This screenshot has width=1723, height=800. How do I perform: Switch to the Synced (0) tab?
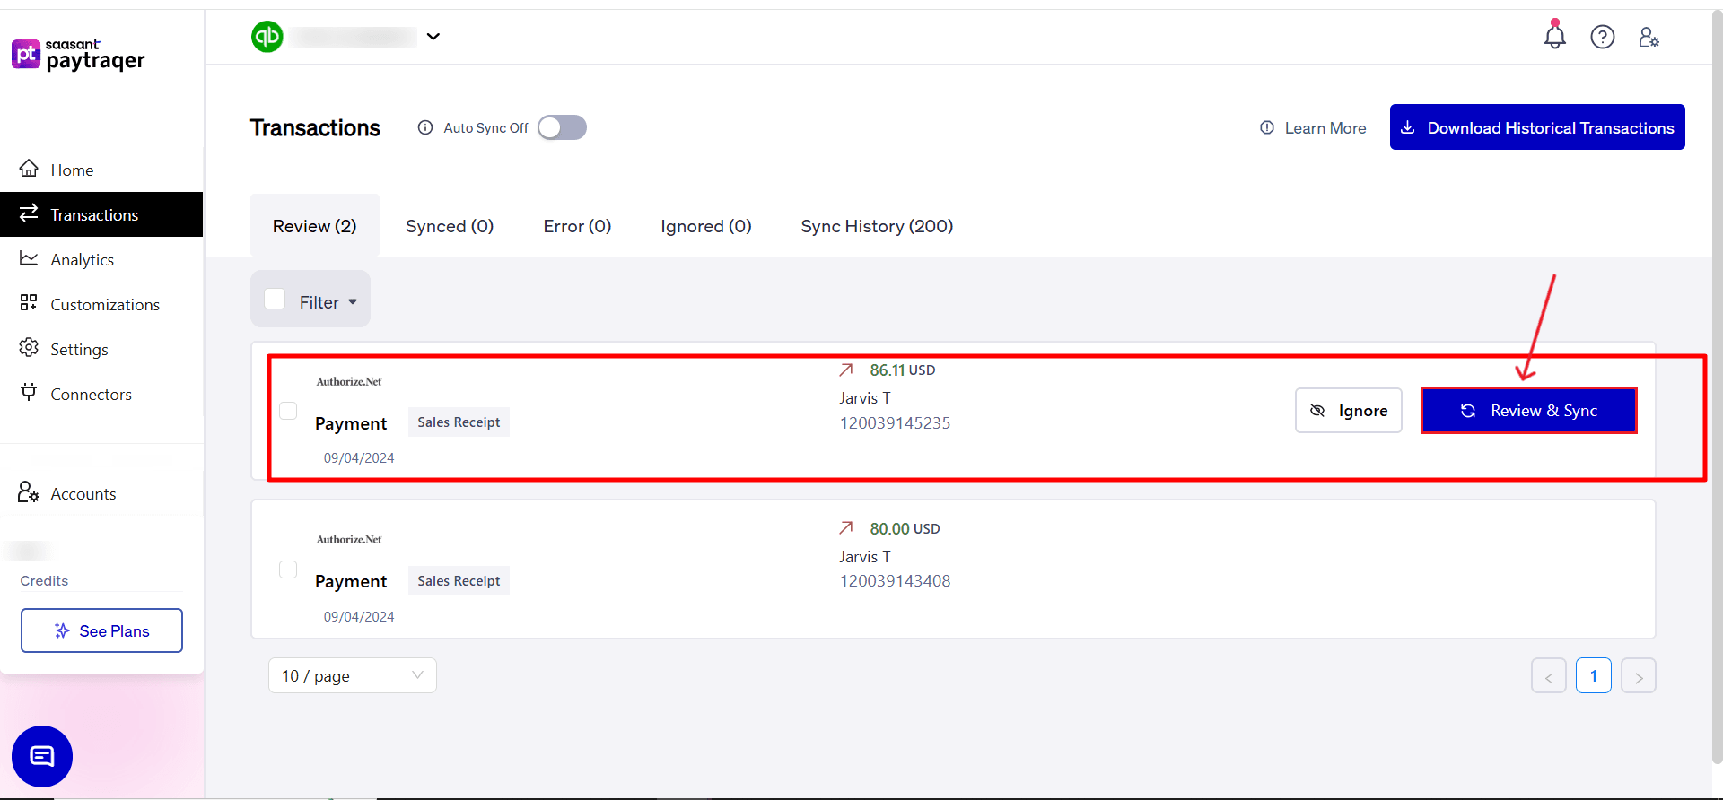point(450,226)
